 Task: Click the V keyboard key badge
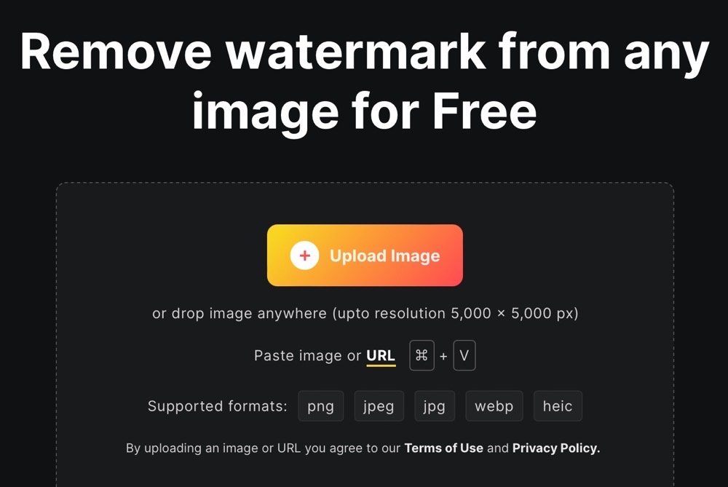click(x=464, y=356)
